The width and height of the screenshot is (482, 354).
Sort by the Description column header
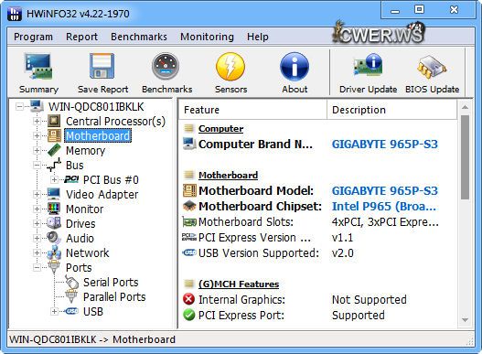[391, 110]
